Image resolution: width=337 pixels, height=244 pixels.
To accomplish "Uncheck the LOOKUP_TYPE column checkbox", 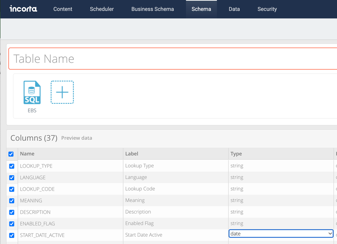I will (x=12, y=166).
